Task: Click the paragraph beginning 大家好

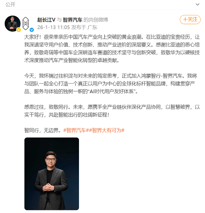Action: pyautogui.click(x=112, y=49)
